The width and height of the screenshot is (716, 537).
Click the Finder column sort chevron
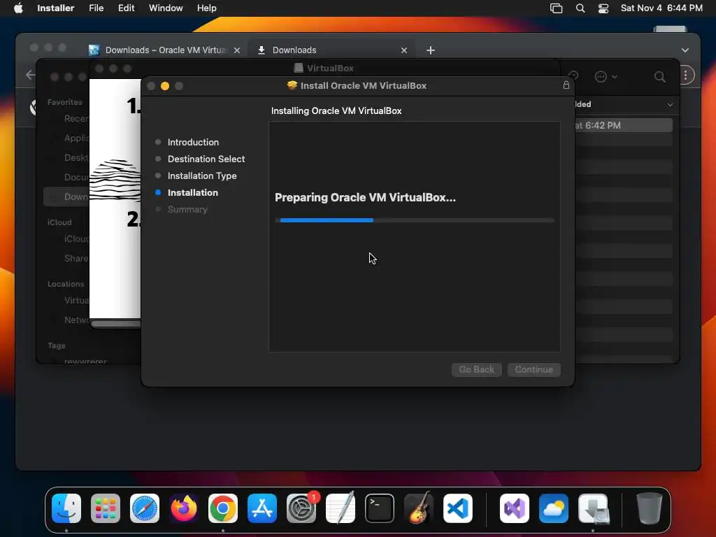670,105
